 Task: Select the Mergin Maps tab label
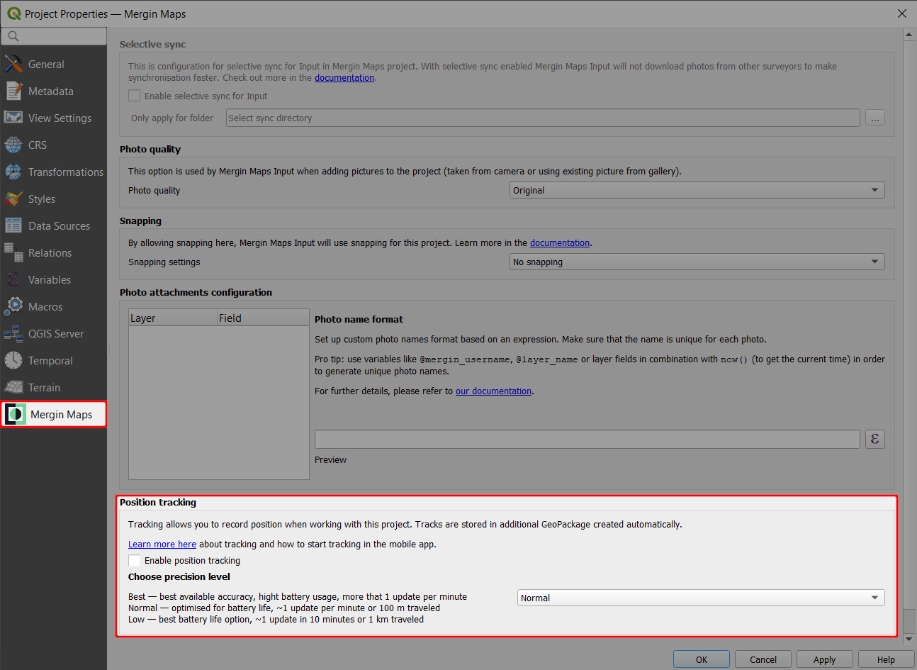point(61,414)
